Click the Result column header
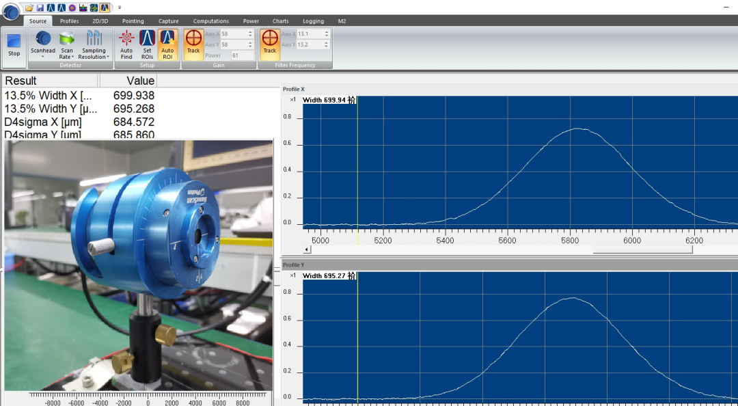 click(51, 81)
